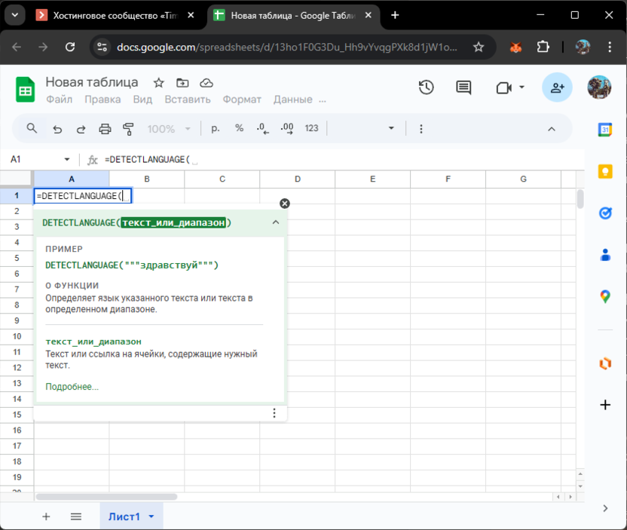
Task: Open the comments panel icon
Action: coord(463,87)
